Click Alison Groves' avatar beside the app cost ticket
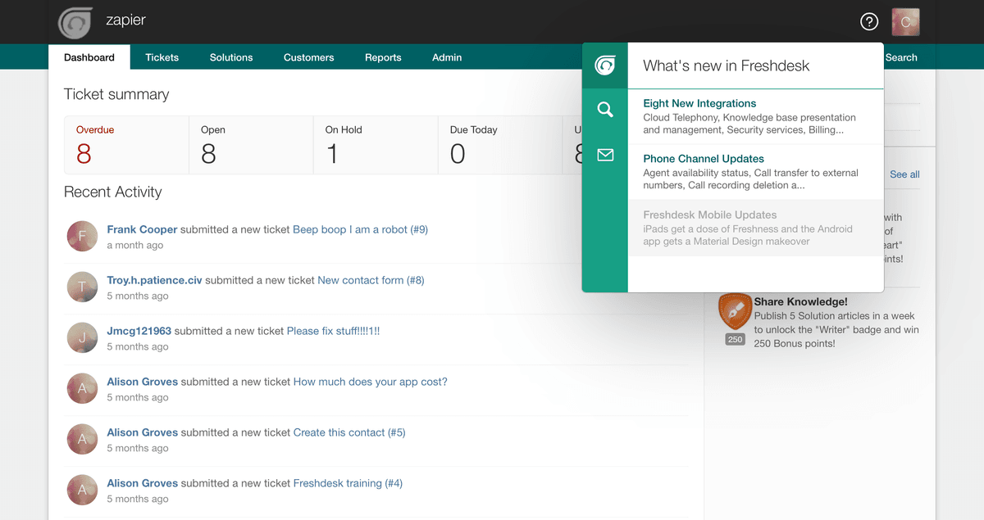Screen dimensions: 984x520 (82, 388)
